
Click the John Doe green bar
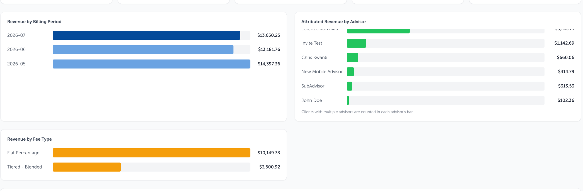(x=348, y=100)
